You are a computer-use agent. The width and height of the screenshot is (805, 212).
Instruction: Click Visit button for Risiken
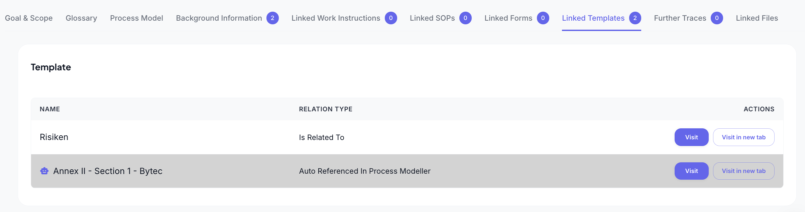pyautogui.click(x=691, y=137)
